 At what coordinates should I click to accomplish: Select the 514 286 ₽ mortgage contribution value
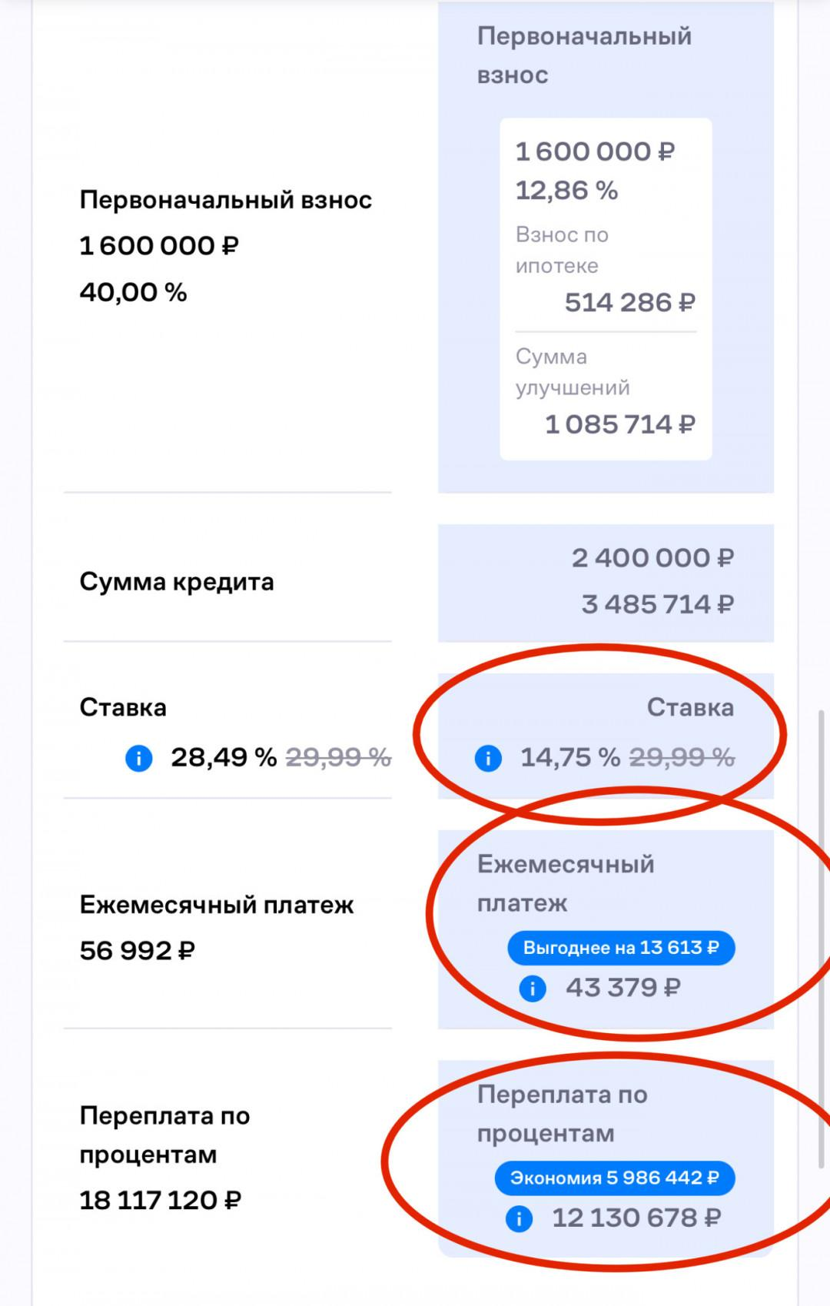pyautogui.click(x=629, y=303)
